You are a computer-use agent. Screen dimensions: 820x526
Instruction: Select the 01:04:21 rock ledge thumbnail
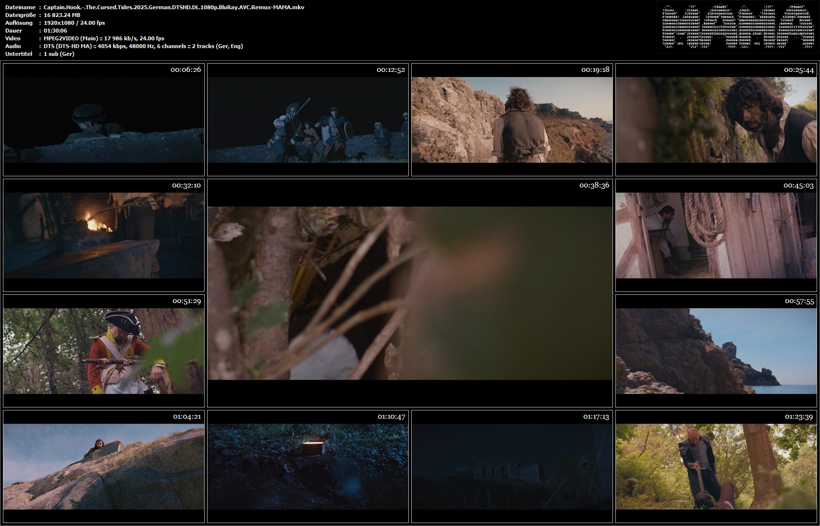pos(104,466)
